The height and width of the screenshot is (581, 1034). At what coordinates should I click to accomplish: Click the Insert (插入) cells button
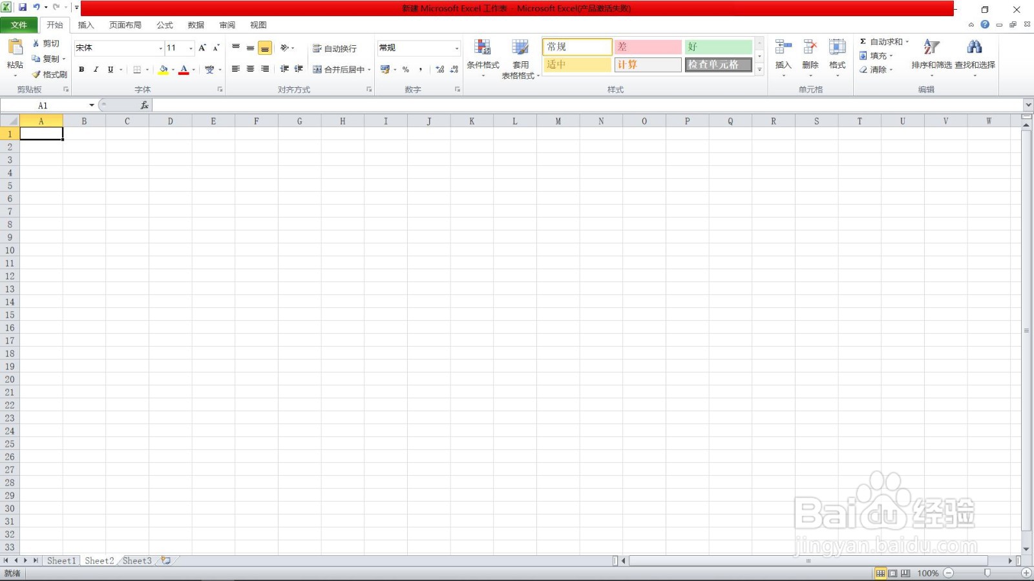click(x=783, y=57)
